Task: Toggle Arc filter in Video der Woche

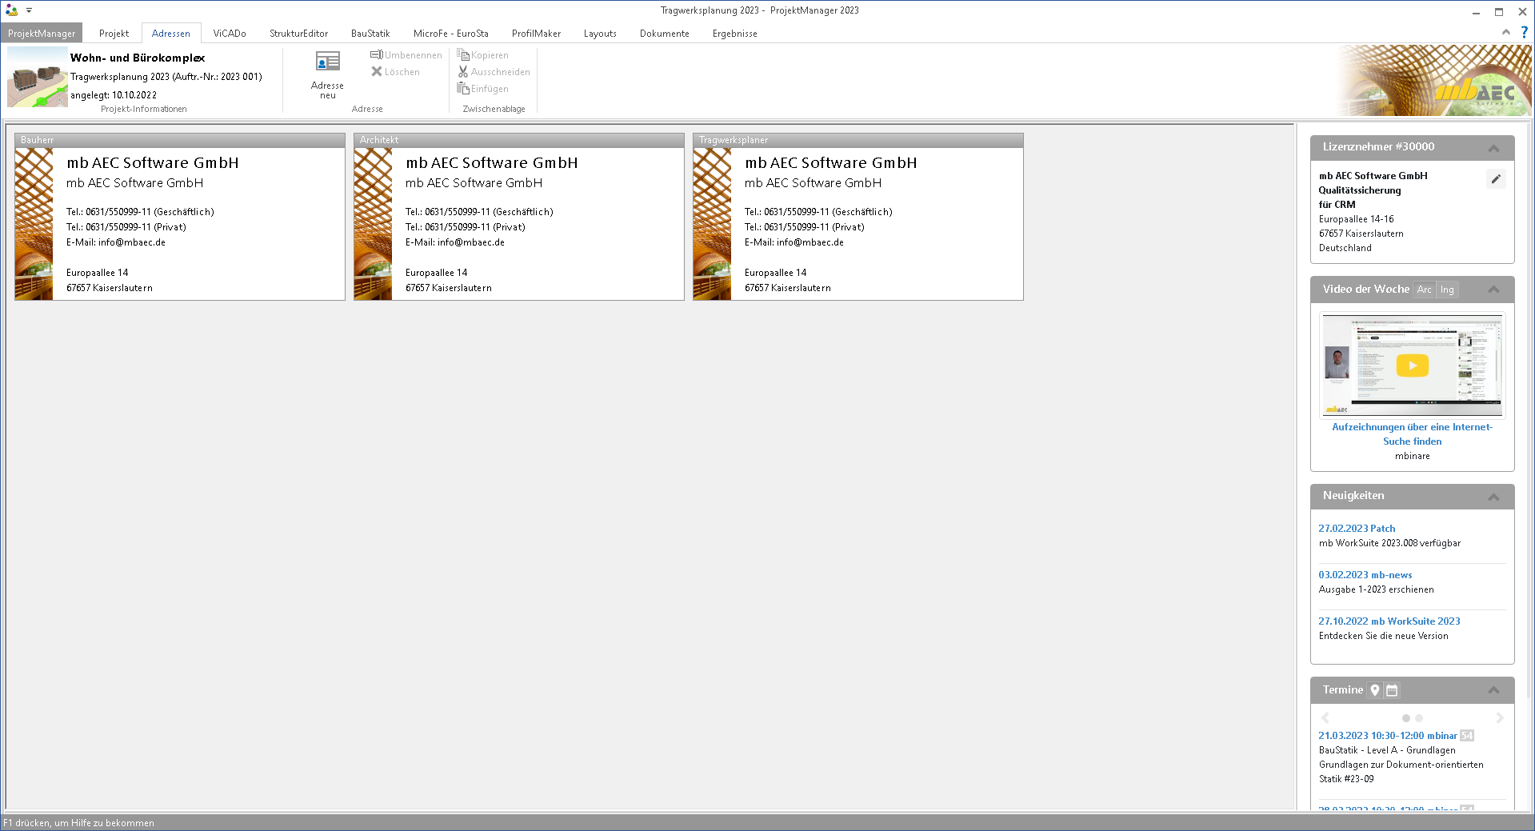Action: click(x=1424, y=290)
